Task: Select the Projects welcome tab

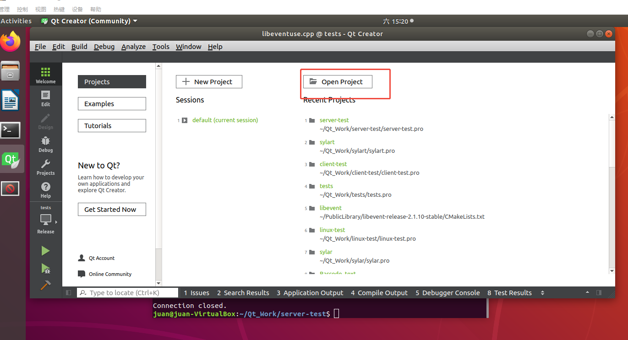Action: click(x=112, y=82)
